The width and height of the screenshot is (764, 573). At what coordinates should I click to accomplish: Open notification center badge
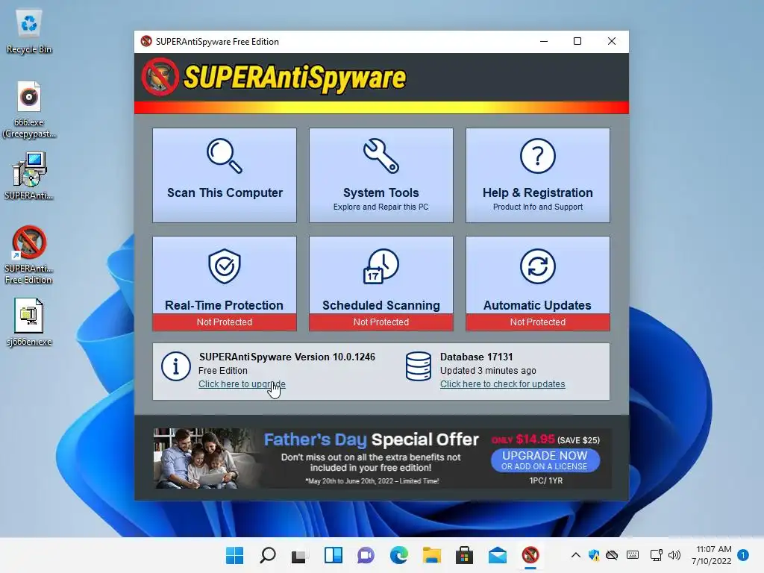click(743, 555)
